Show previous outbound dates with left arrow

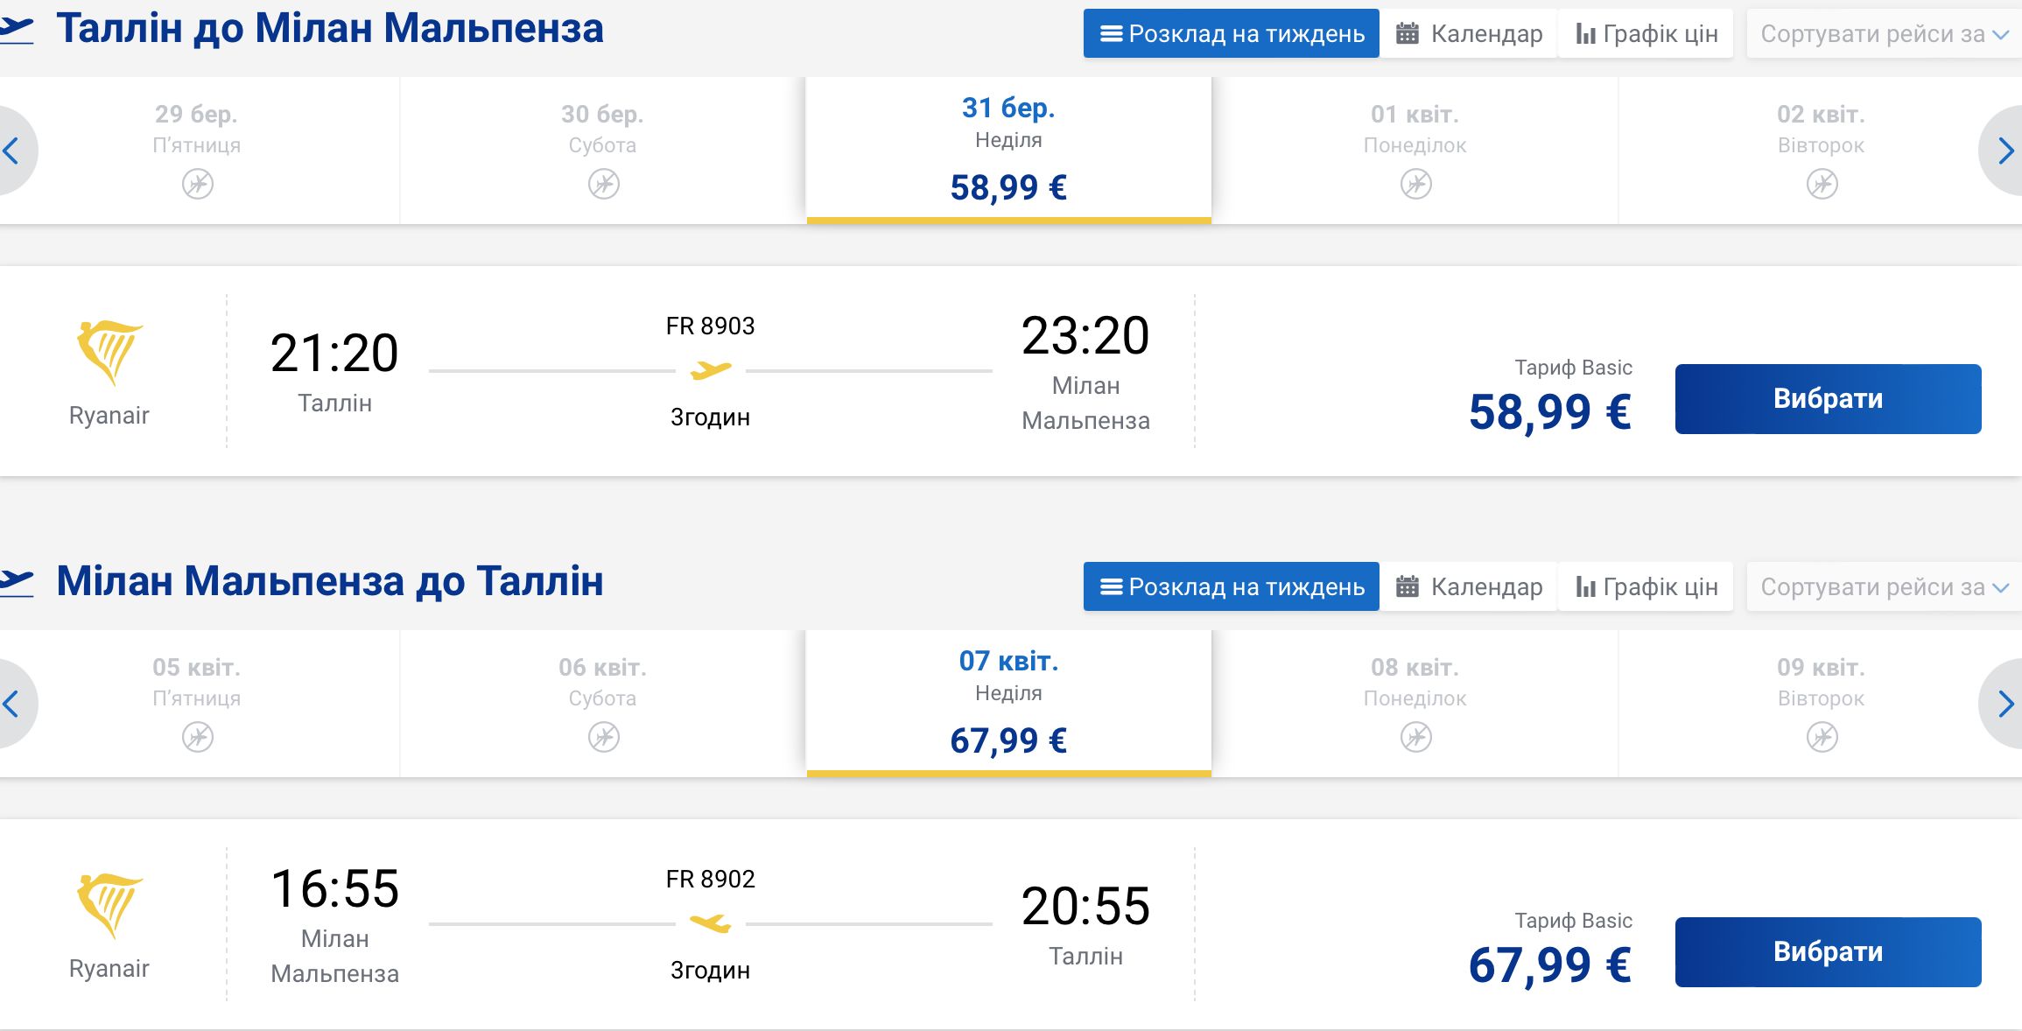coord(14,151)
